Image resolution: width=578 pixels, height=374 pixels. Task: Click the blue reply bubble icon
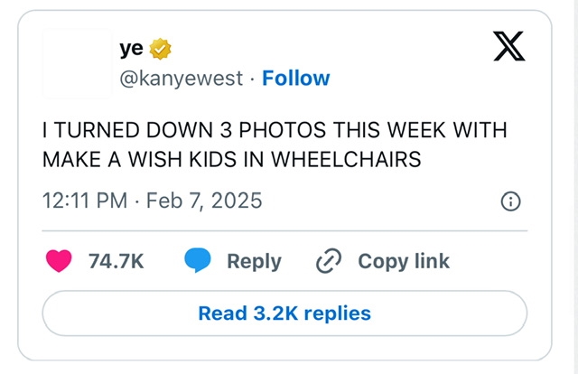(x=198, y=261)
